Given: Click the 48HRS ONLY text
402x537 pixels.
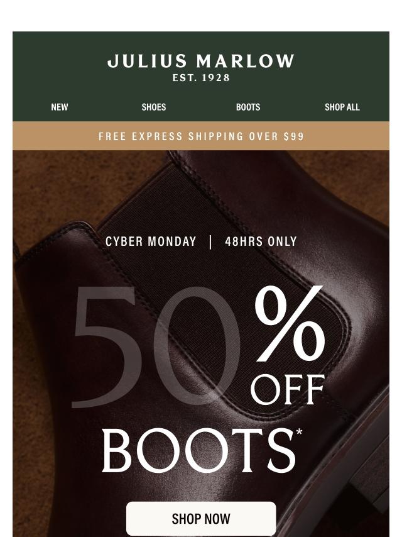Looking at the screenshot, I should coord(261,241).
